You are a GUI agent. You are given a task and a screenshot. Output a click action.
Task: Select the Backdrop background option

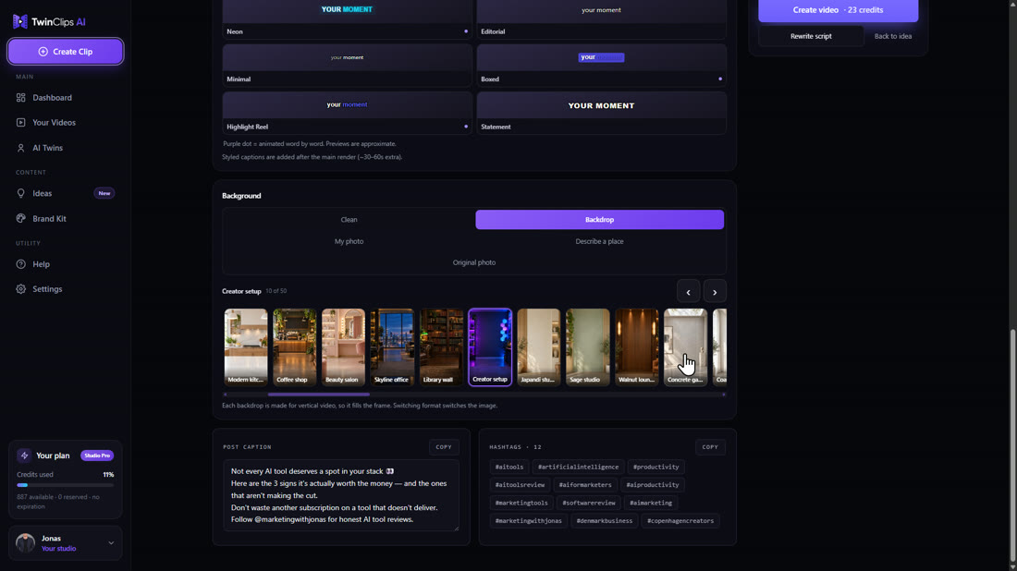599,220
